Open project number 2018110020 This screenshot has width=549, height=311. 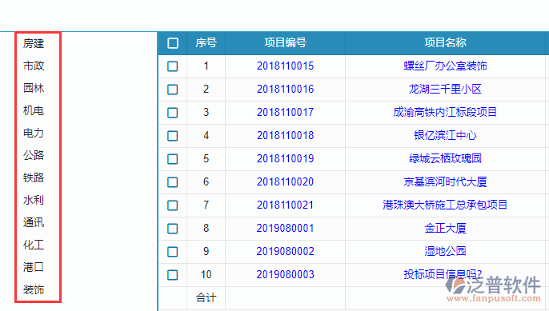point(286,181)
